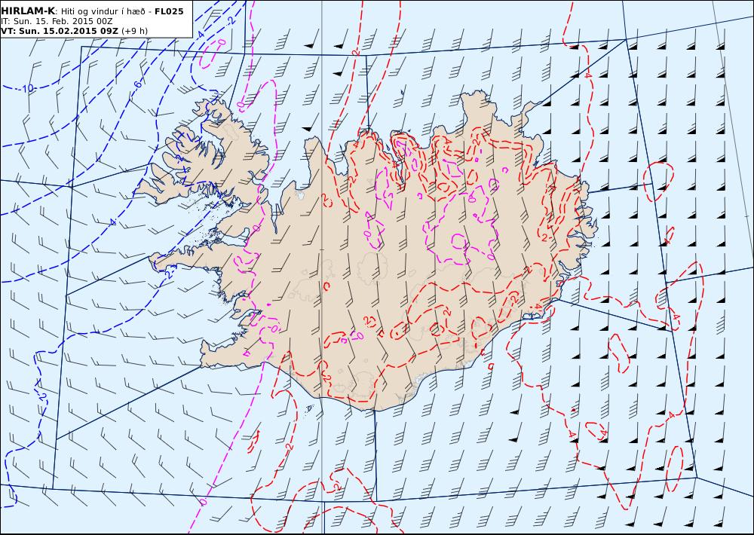Click the '(+9 h)' forecast offset text
Image resolution: width=754 pixels, height=535 pixels.
[x=135, y=31]
